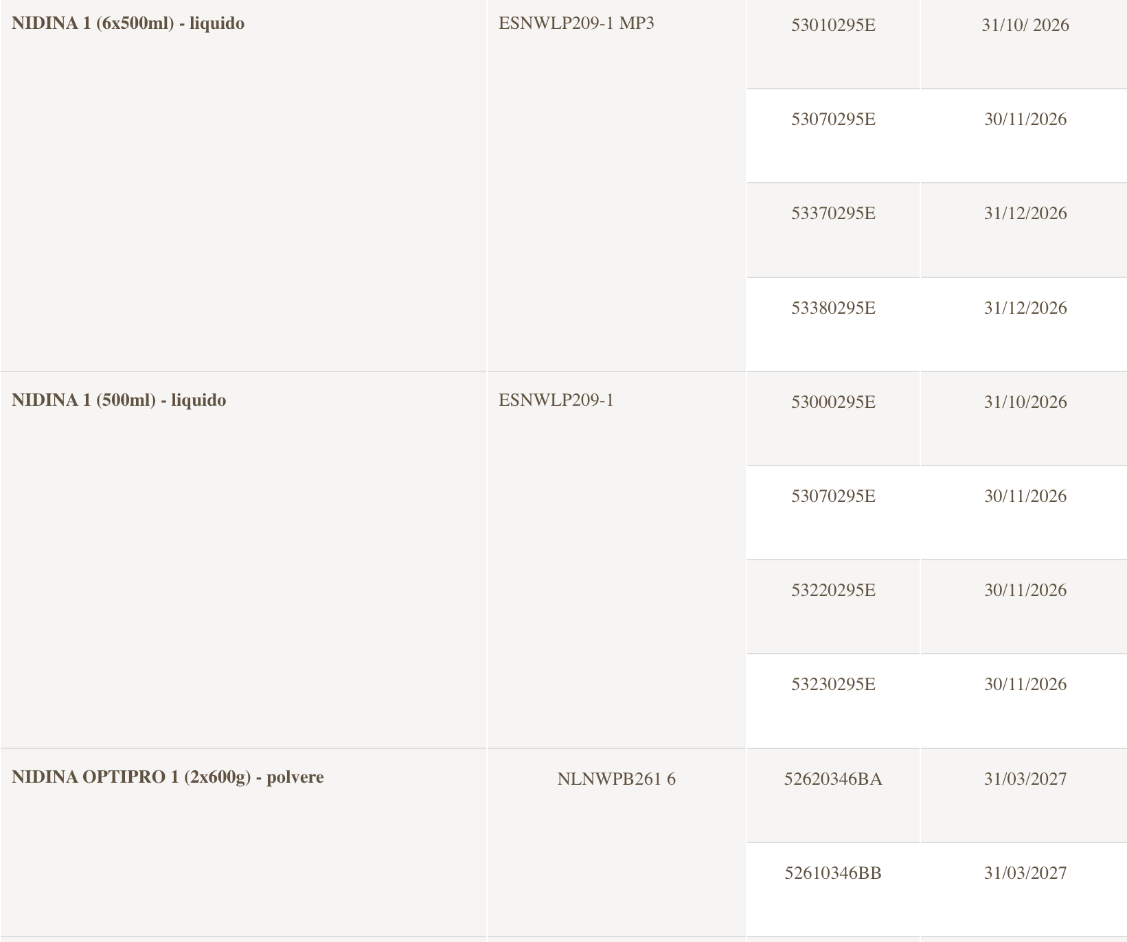The width and height of the screenshot is (1127, 942).
Task: Click batch number 52620346BA
Action: click(833, 779)
